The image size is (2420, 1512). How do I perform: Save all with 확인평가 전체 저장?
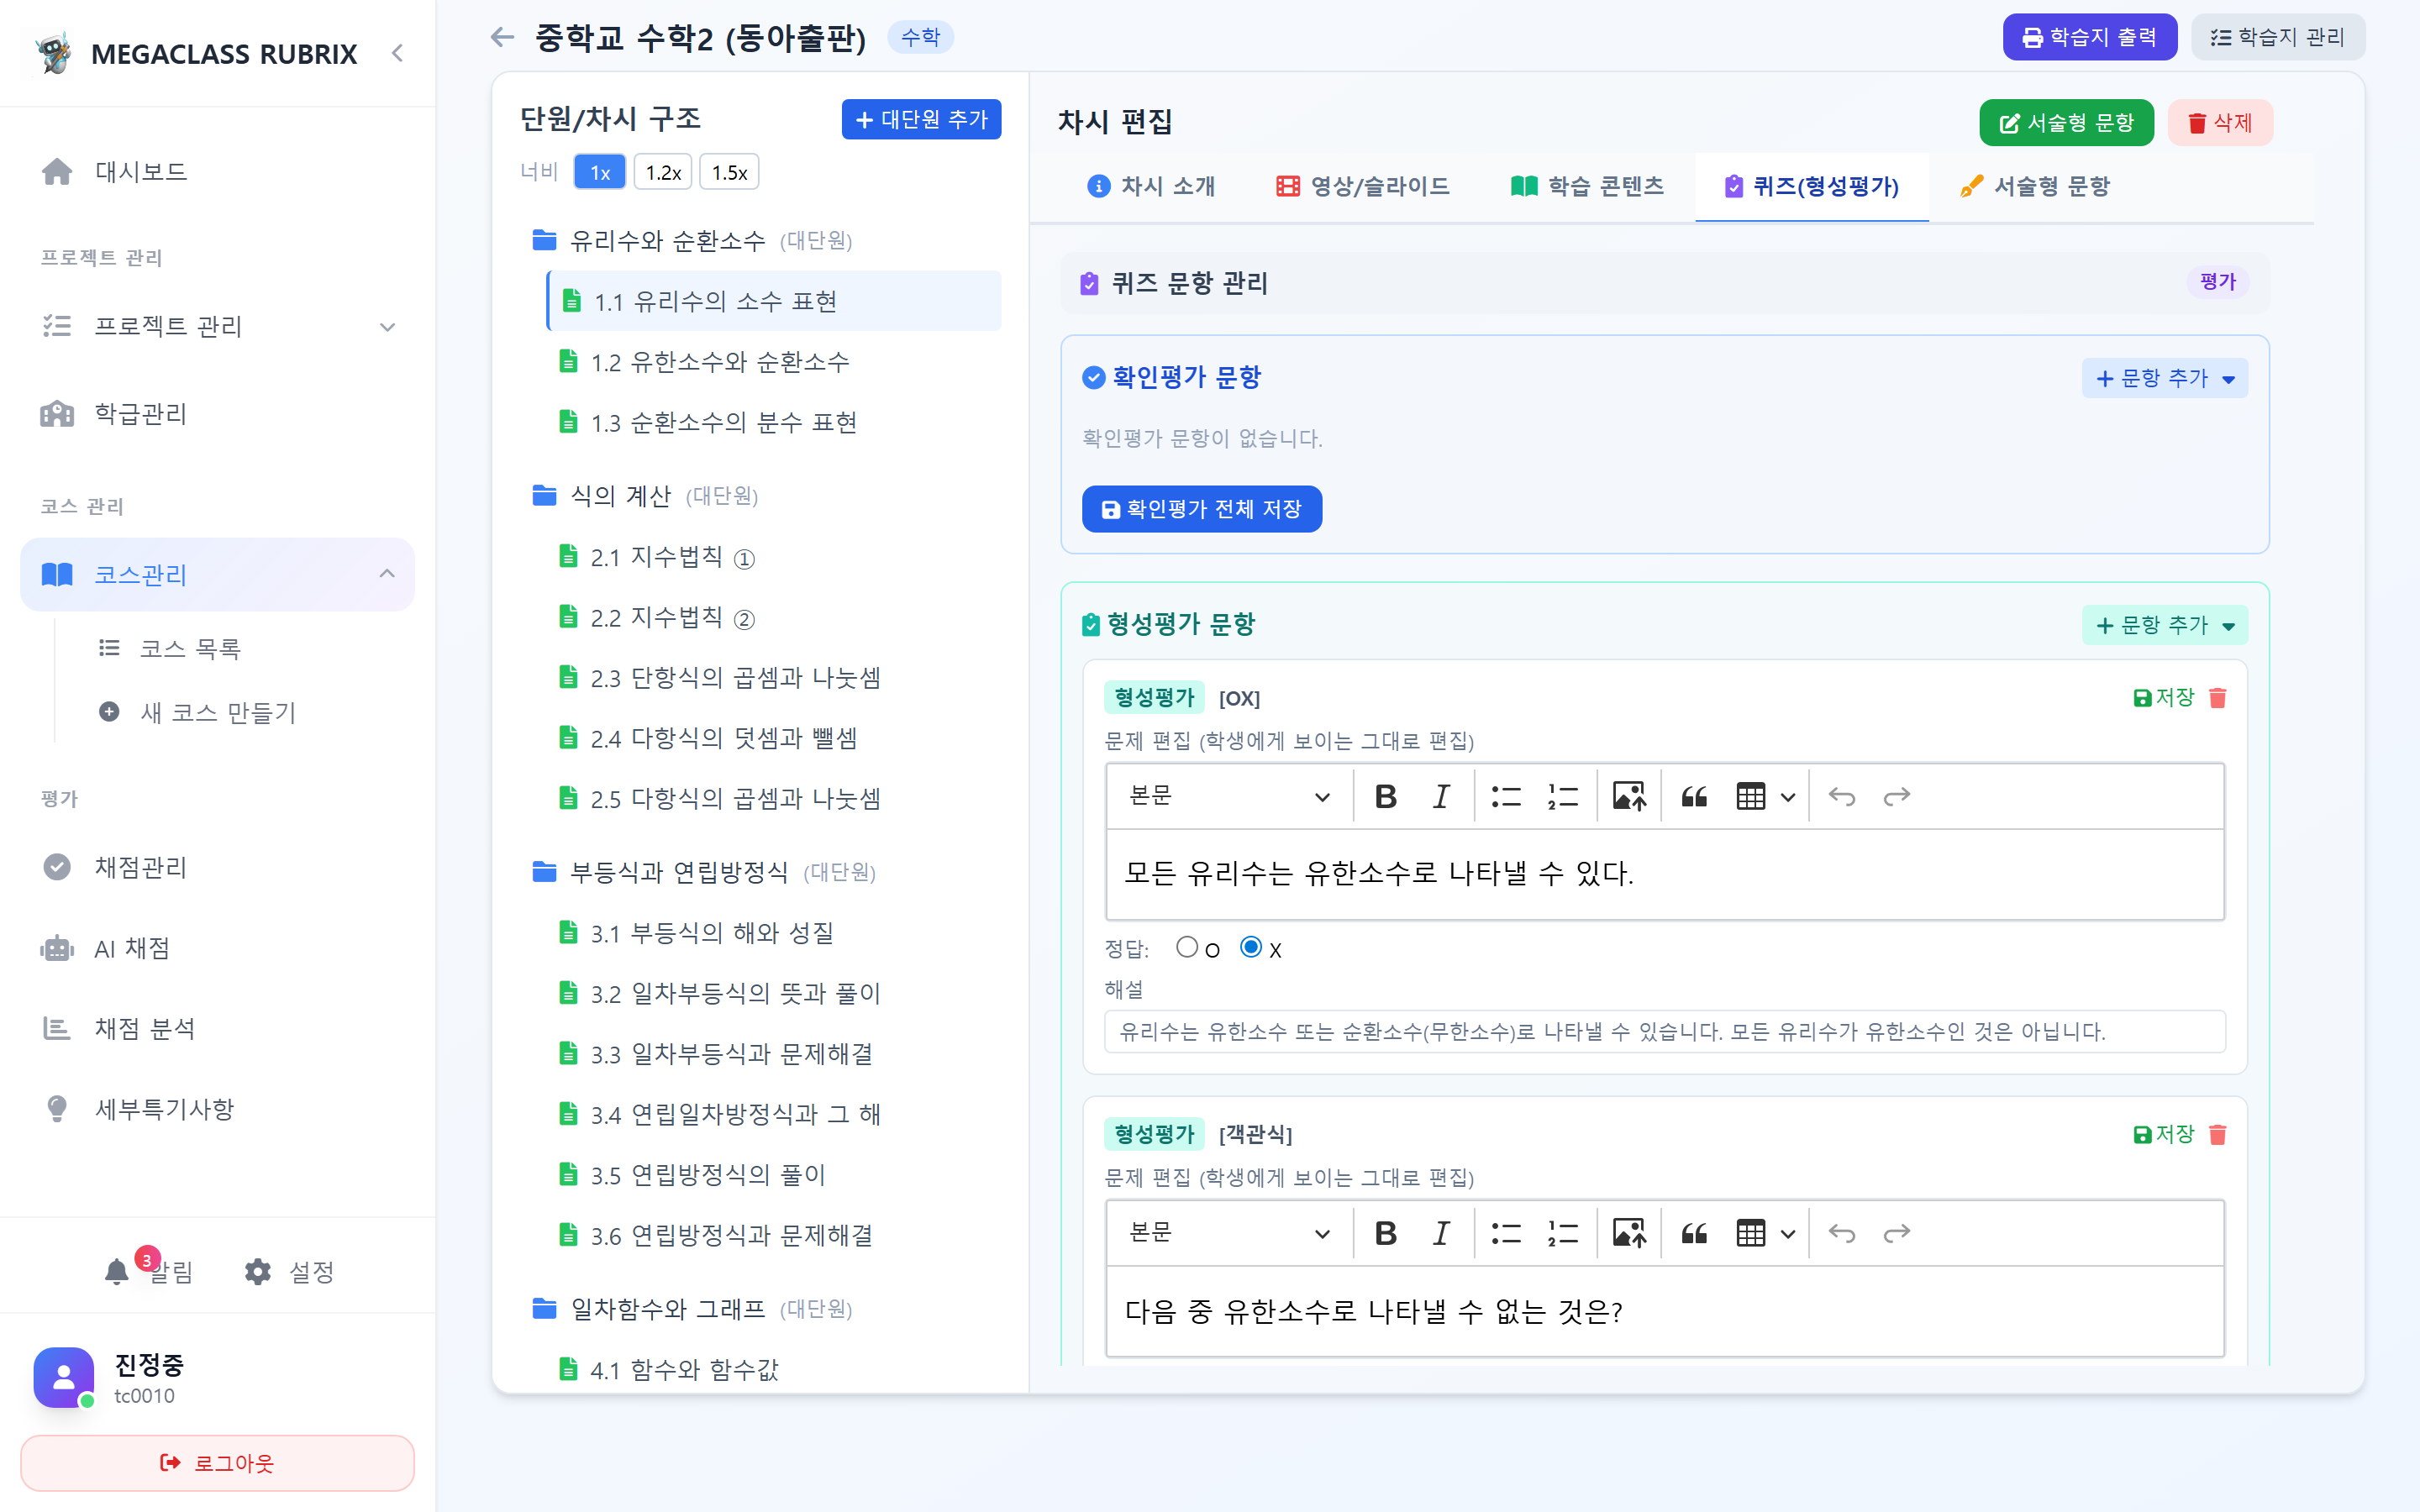tap(1202, 509)
